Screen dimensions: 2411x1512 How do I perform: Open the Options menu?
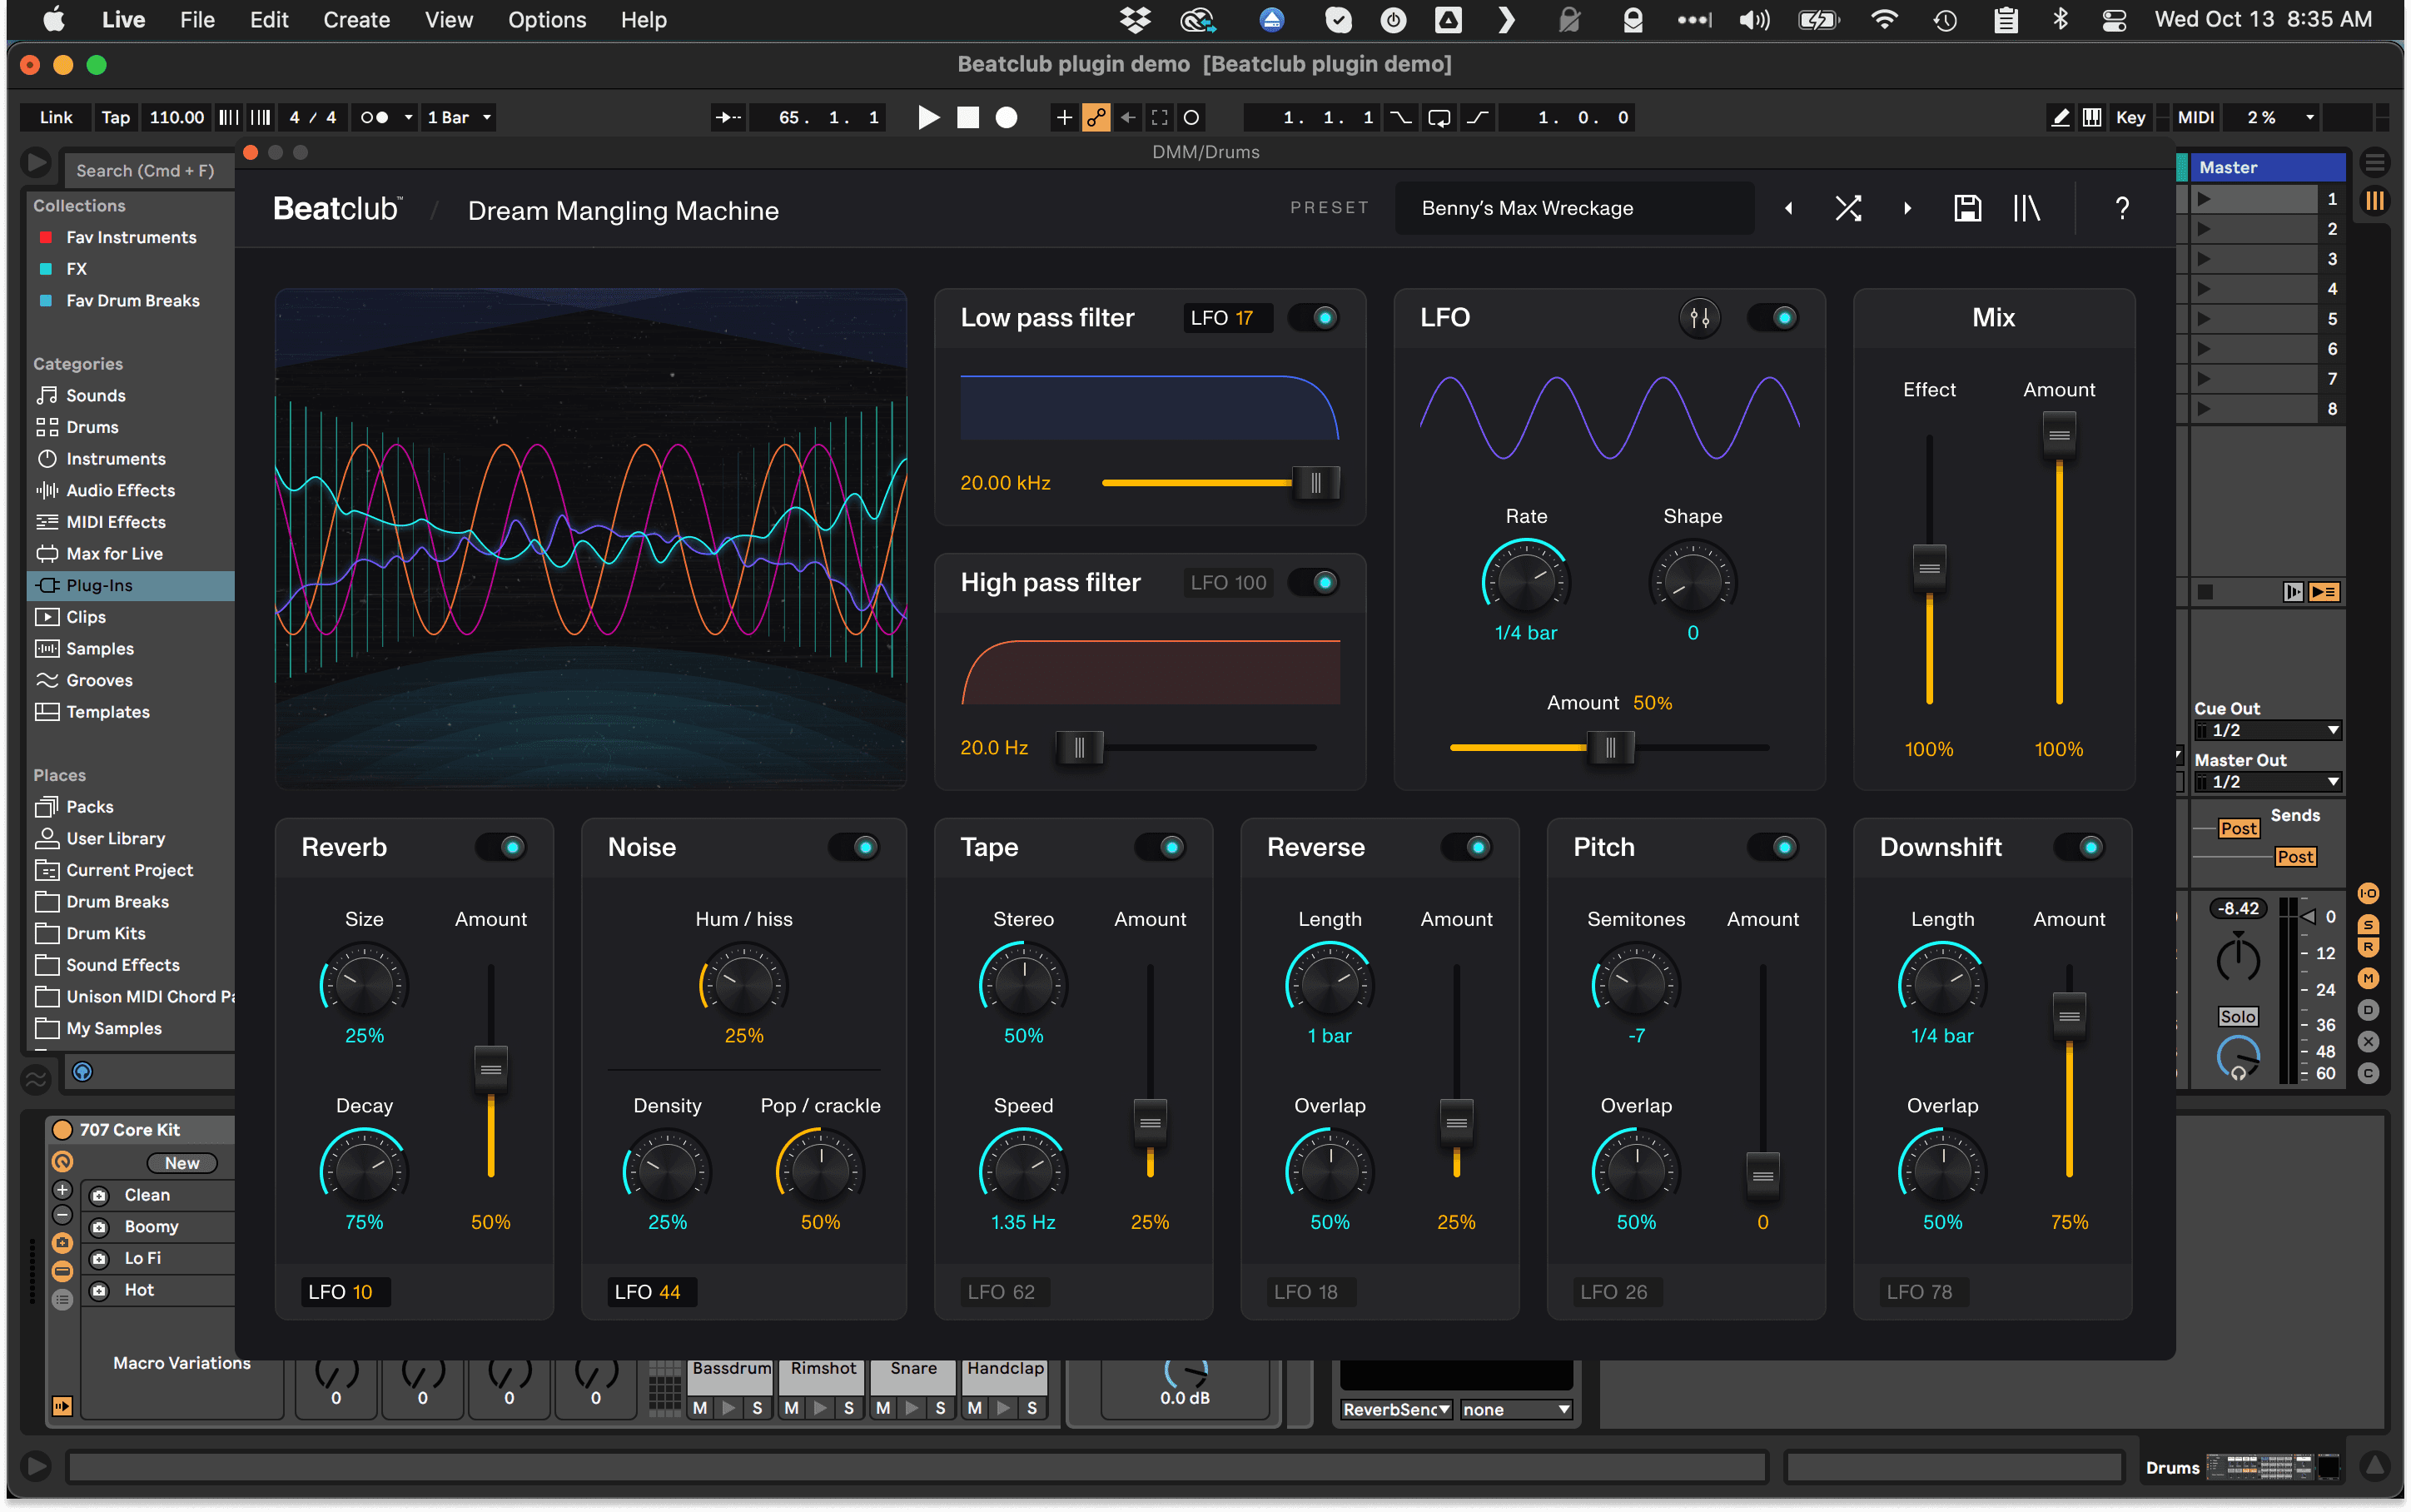coord(546,20)
